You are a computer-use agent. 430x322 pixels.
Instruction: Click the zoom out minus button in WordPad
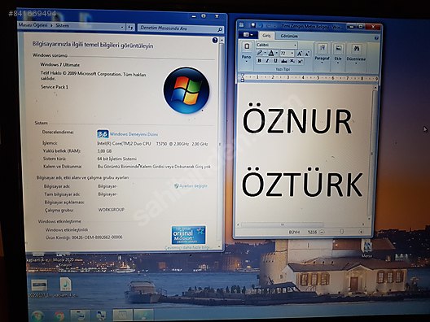pyautogui.click(x=322, y=232)
